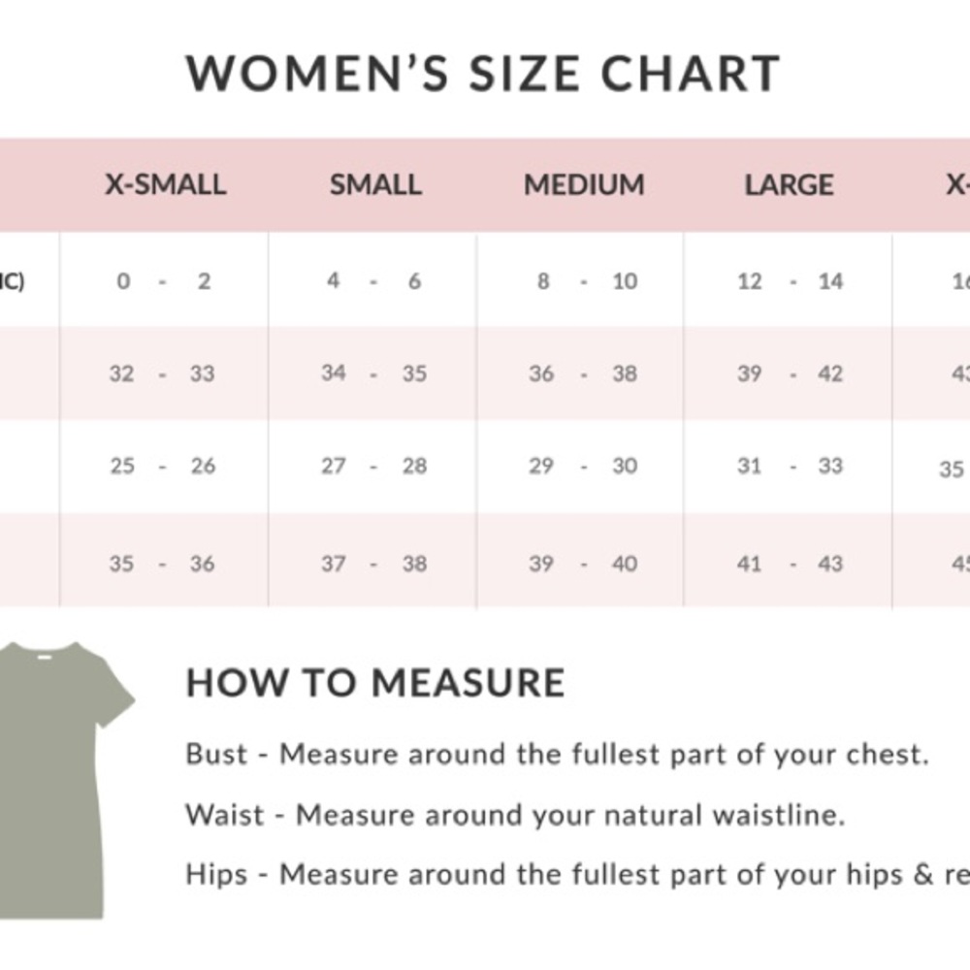Viewport: 970px width, 970px height.
Task: Select the SMALL column header
Action: point(375,185)
